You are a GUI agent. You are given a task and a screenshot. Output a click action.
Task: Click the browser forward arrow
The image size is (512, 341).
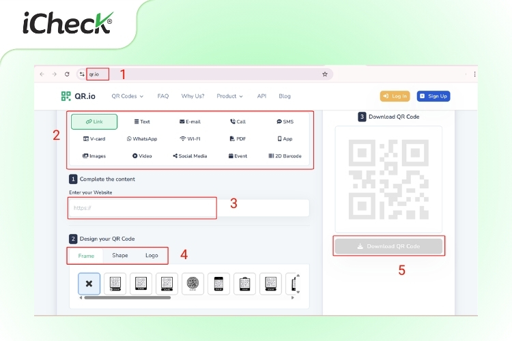click(54, 74)
